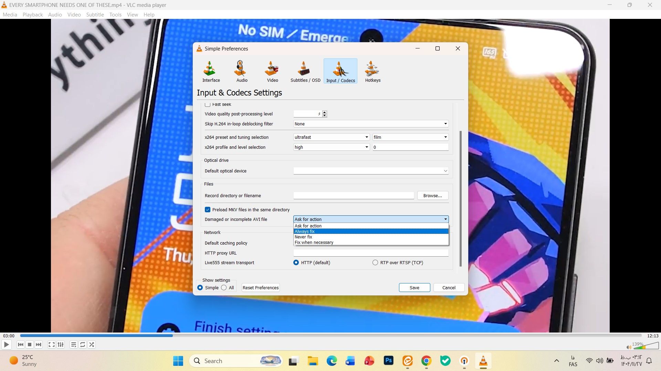The width and height of the screenshot is (661, 371).
Task: Check the Fast seek checkbox
Action: point(208,104)
